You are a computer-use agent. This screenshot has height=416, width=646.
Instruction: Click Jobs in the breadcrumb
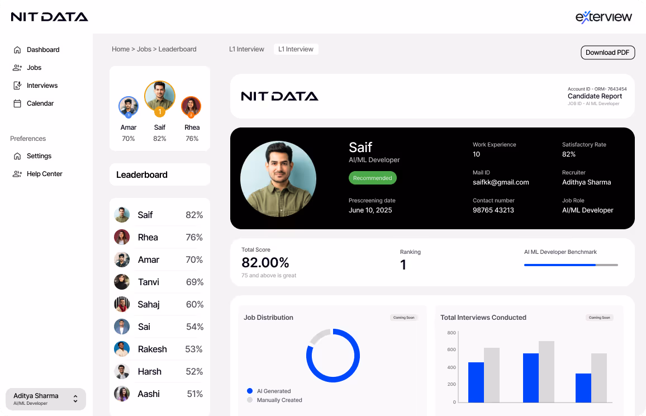pos(144,49)
